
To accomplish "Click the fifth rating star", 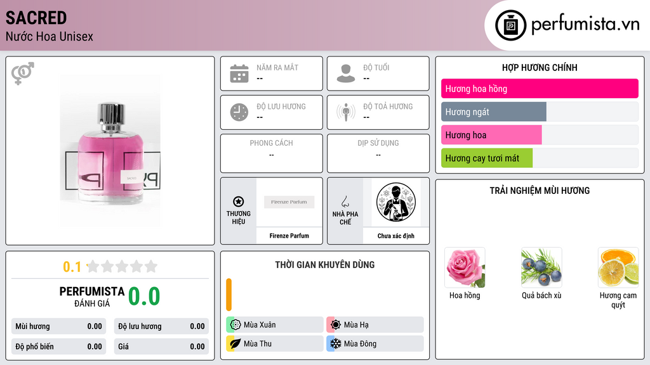I will coord(151,266).
